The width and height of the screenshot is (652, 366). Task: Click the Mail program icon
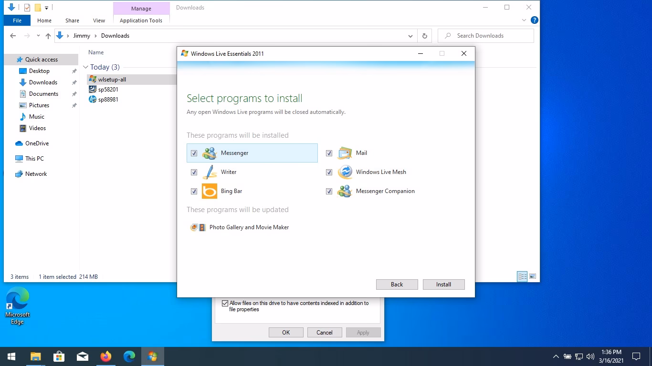point(345,153)
